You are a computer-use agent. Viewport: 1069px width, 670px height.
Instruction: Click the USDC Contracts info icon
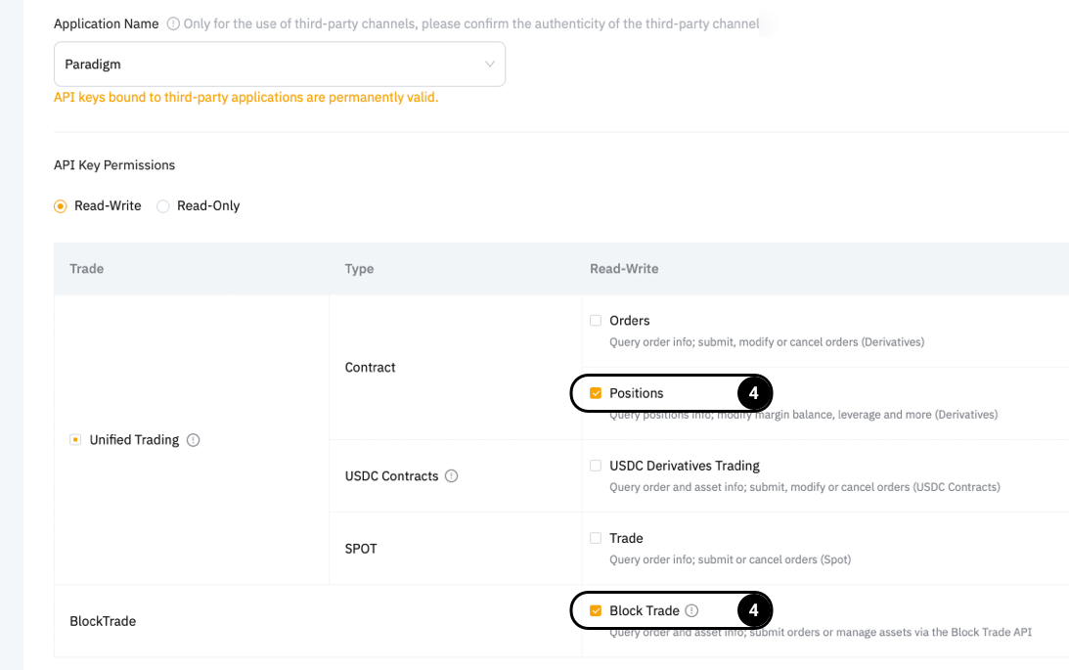451,476
